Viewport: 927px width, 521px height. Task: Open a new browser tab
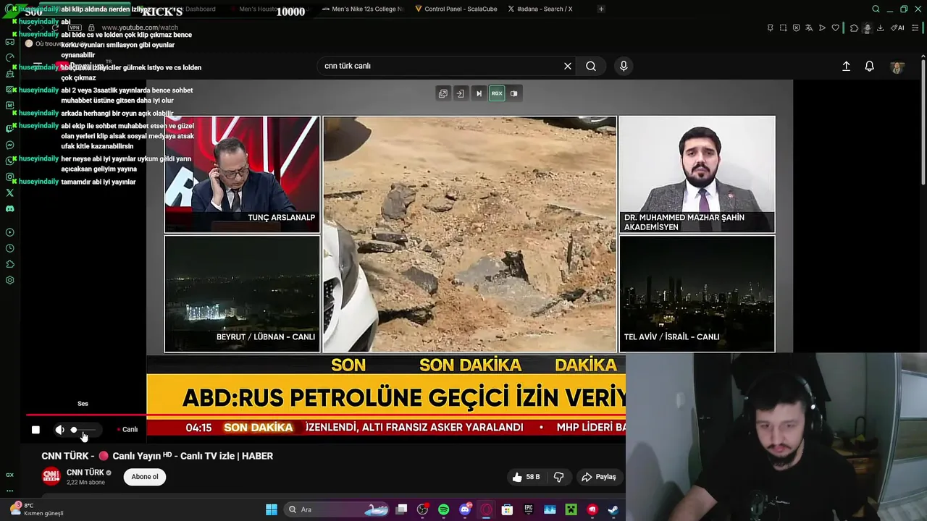pyautogui.click(x=601, y=9)
